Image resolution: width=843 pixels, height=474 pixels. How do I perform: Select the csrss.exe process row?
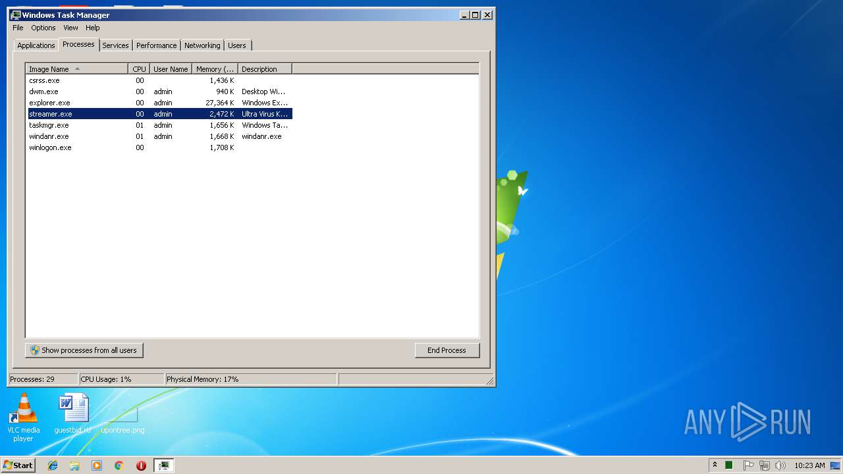click(x=159, y=80)
